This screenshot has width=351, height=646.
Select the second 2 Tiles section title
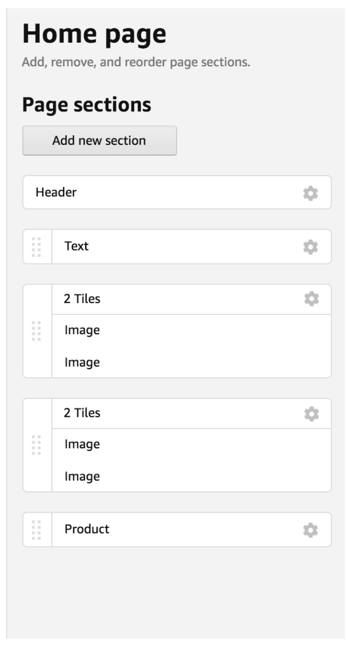pos(82,413)
